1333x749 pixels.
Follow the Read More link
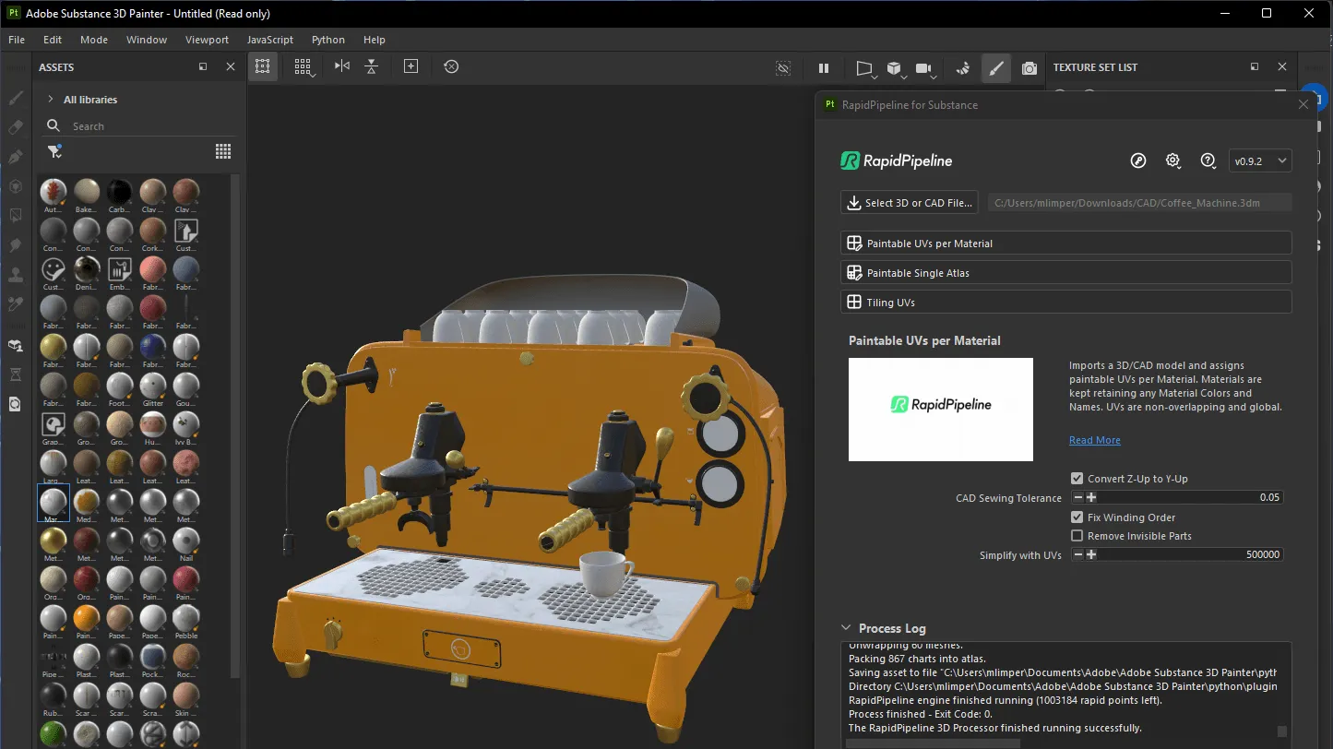click(1095, 440)
